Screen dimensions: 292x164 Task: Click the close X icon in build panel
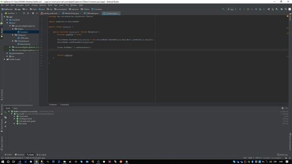pos(5,127)
